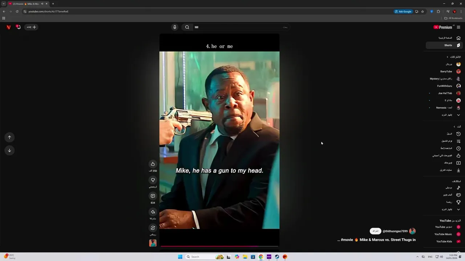Show more subscriptions in sidebar
This screenshot has width=465, height=261.
[x=444, y=115]
